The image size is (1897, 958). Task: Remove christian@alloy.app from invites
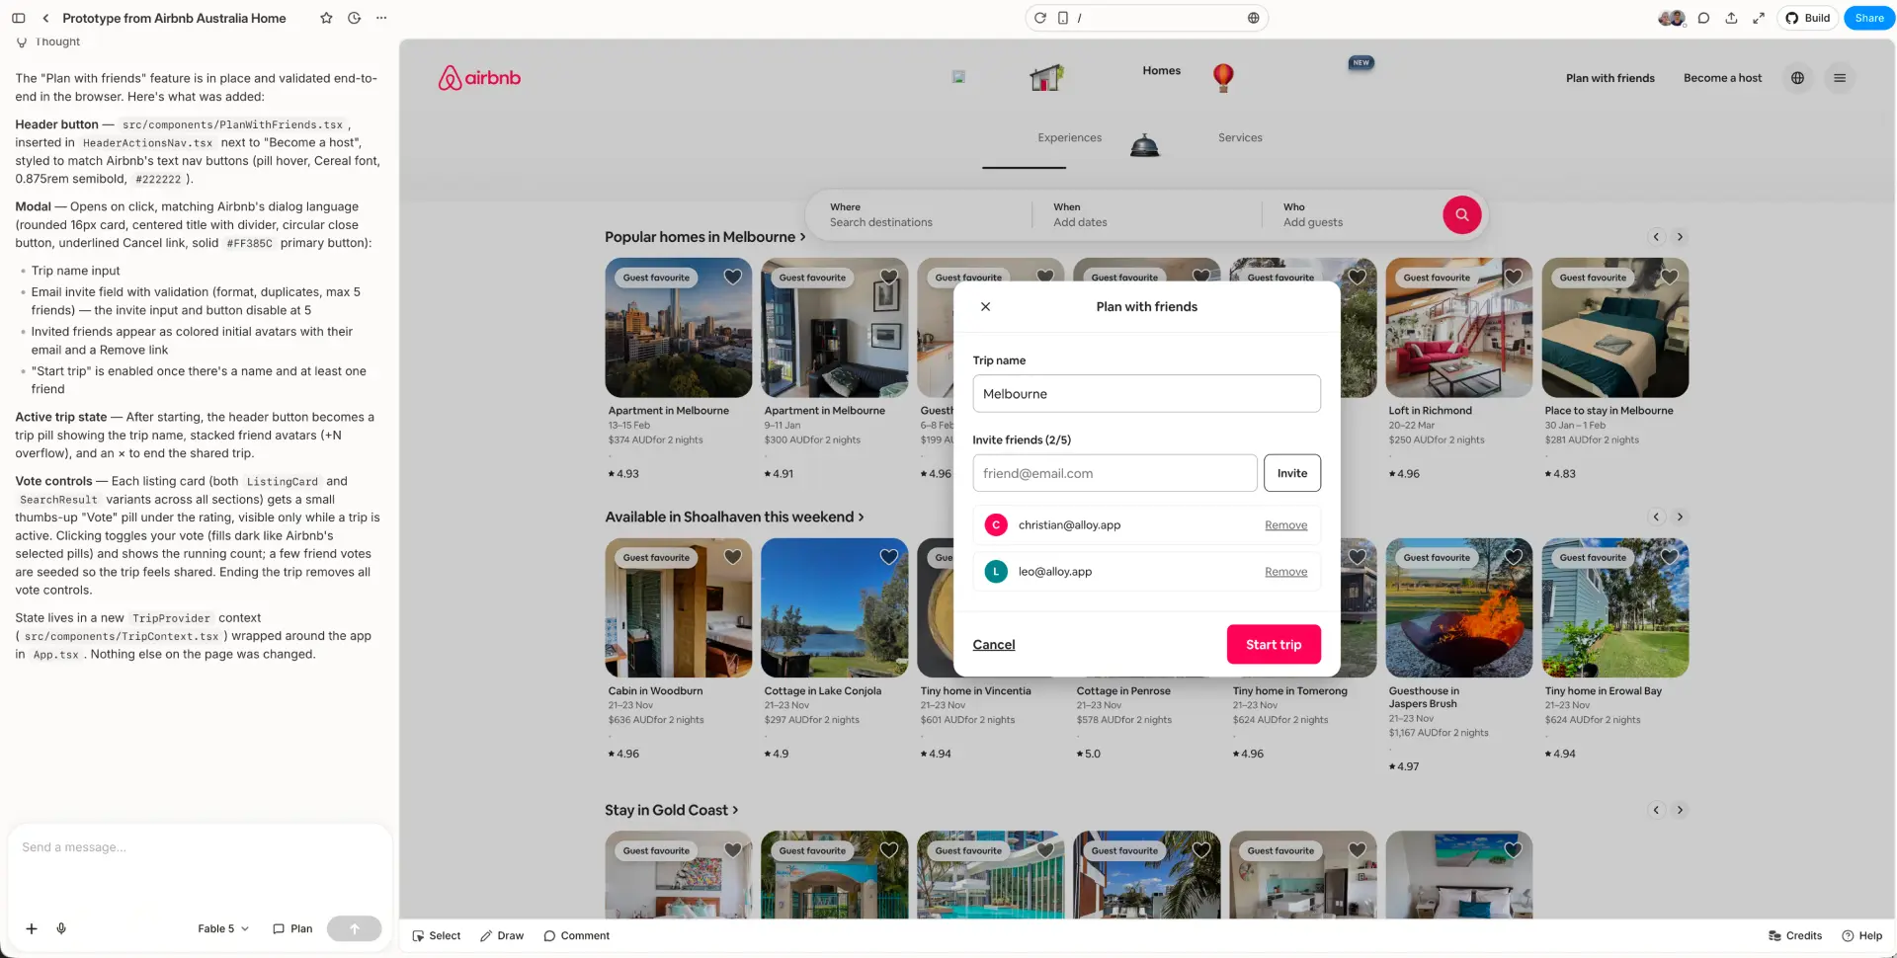point(1285,525)
